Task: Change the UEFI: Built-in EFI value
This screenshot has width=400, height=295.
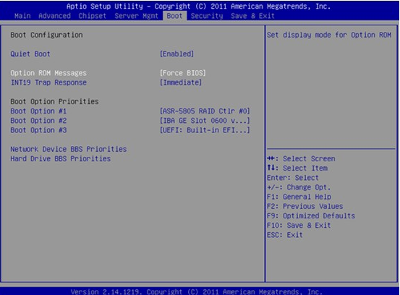Action: pos(205,130)
